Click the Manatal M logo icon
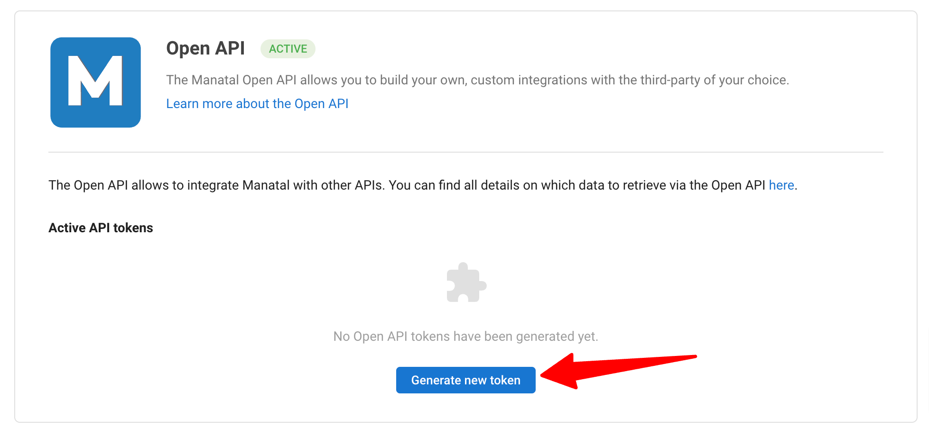 click(95, 82)
